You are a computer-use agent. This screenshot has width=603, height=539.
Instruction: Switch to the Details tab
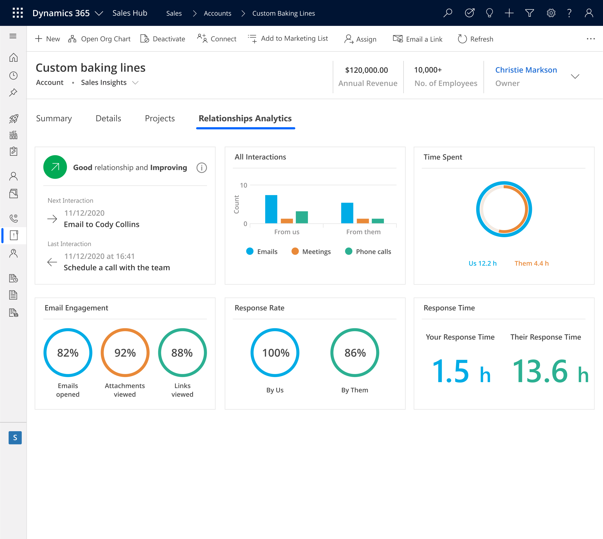(108, 119)
